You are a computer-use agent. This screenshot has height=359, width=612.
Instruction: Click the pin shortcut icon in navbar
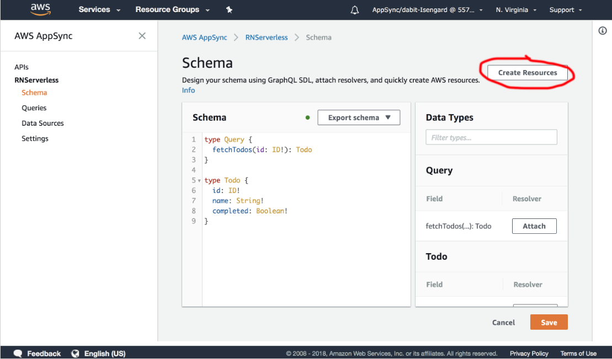pos(229,10)
